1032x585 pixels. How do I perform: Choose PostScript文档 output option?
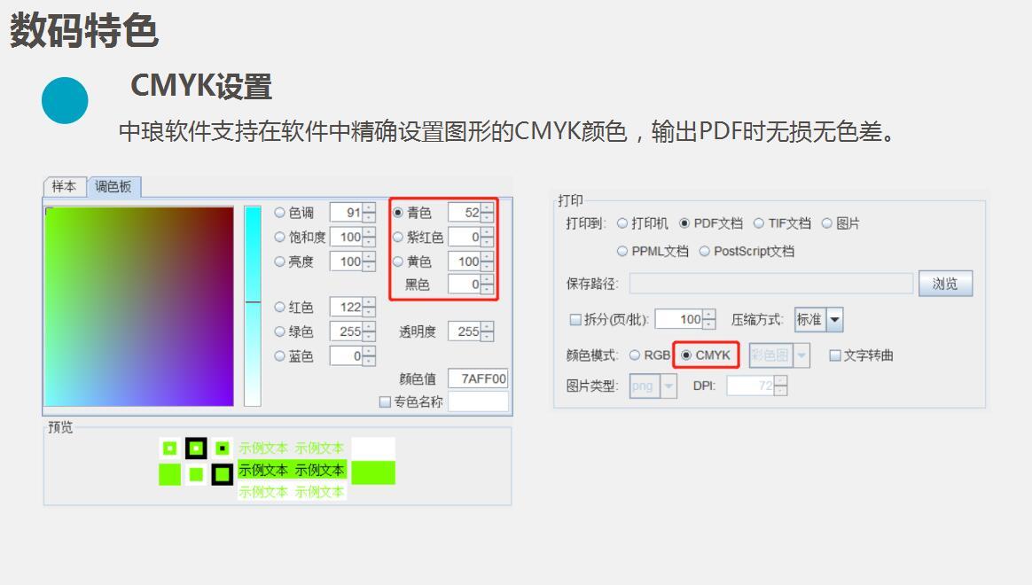tap(705, 251)
